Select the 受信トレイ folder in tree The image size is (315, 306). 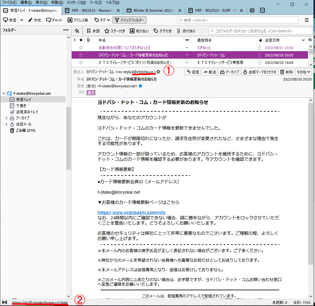tap(33, 99)
